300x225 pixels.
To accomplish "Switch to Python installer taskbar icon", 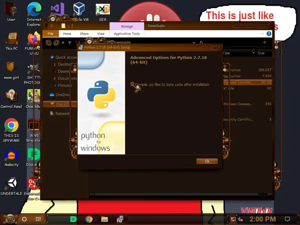I will coord(120,219).
